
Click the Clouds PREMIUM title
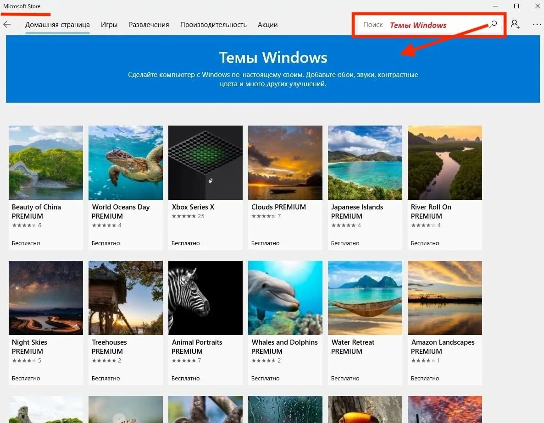coord(278,207)
